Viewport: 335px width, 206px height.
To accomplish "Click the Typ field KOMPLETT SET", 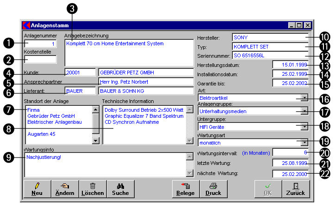I will tap(270, 47).
